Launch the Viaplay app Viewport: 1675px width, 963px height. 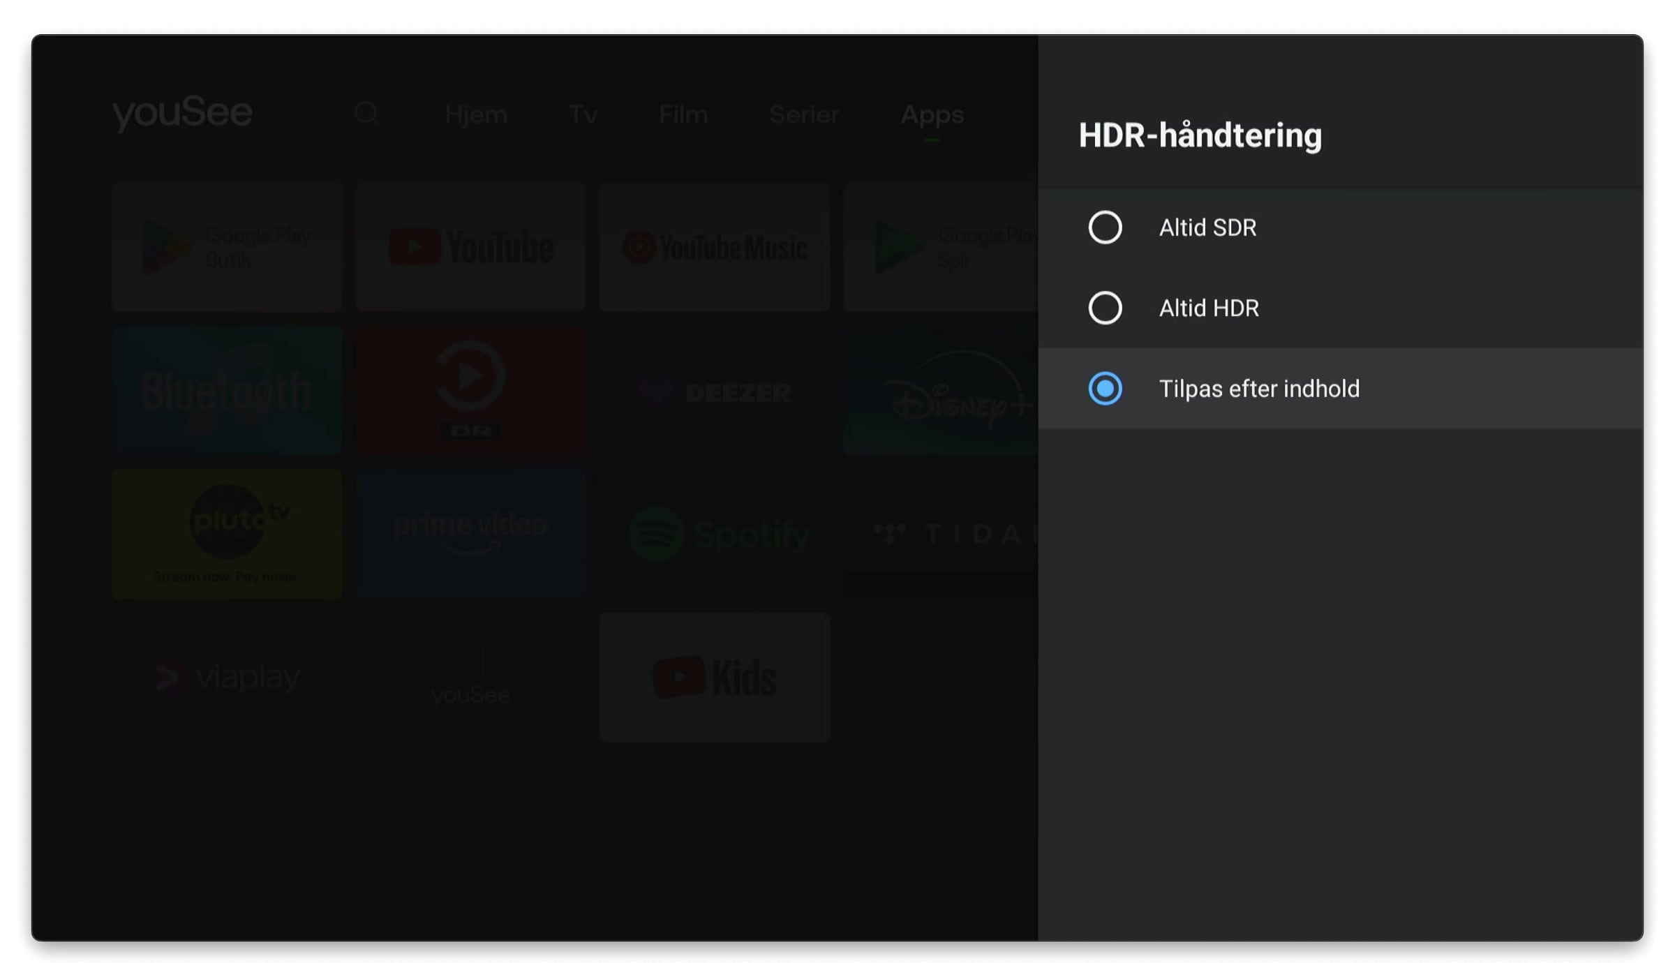[227, 678]
